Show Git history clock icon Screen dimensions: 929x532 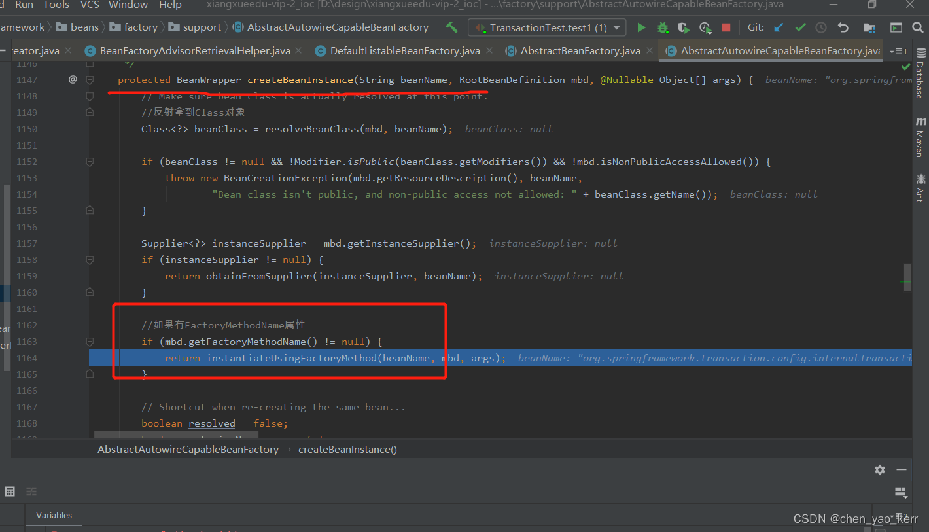pos(821,27)
